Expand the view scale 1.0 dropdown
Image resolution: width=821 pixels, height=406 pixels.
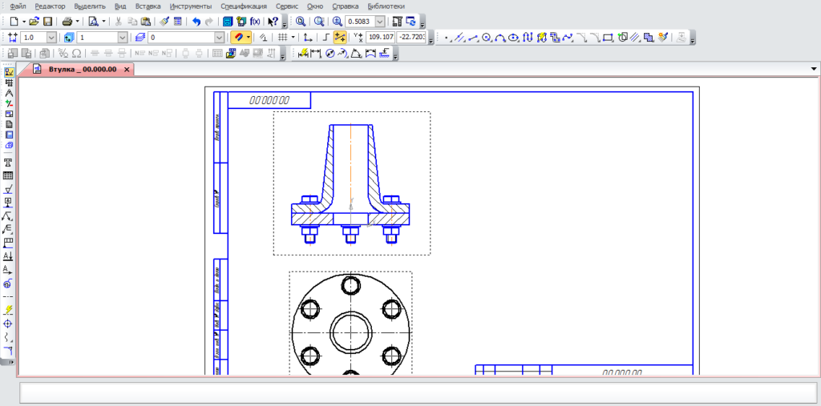click(51, 38)
